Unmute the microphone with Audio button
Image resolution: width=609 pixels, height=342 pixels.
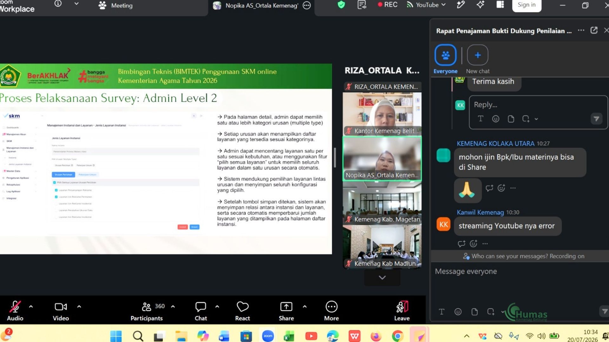pos(15,311)
